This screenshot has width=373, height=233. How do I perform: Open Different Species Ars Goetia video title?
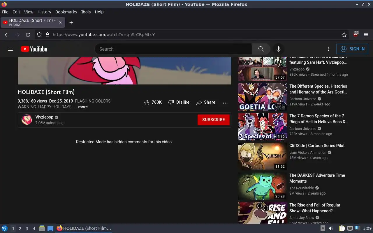coord(318,89)
